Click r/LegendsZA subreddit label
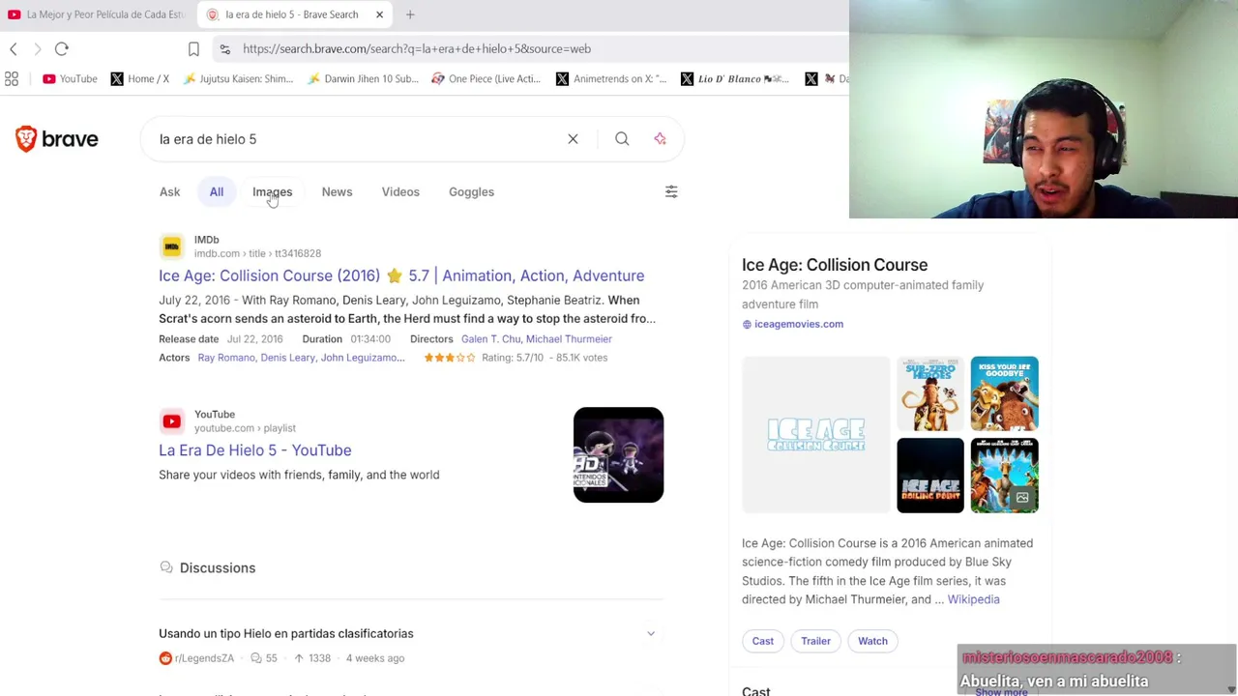Image resolution: width=1238 pixels, height=696 pixels. 204,658
